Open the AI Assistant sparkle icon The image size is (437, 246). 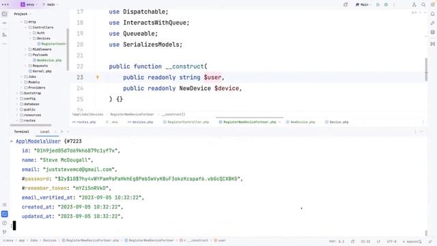(432, 23)
